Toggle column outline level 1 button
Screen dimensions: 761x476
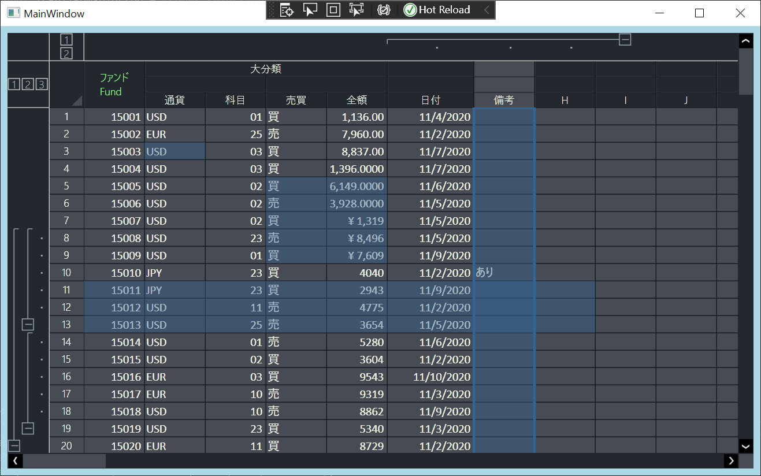click(x=66, y=40)
